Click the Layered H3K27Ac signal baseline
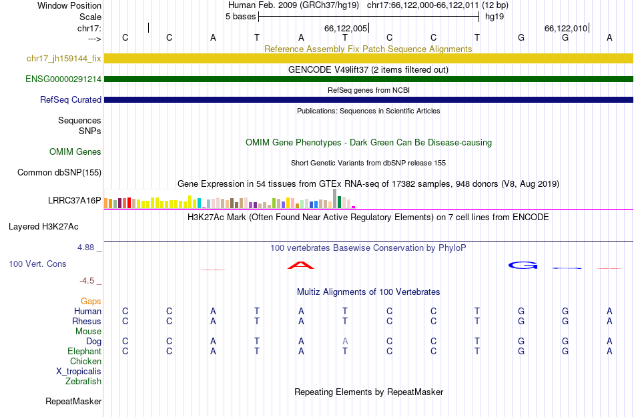 (368, 242)
